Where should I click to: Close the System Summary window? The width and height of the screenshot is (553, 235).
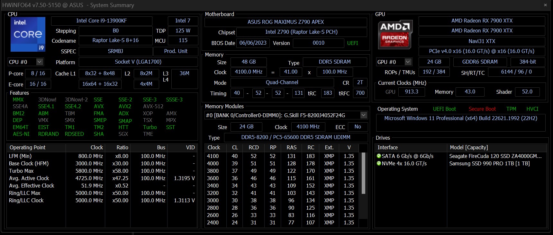coord(545,5)
